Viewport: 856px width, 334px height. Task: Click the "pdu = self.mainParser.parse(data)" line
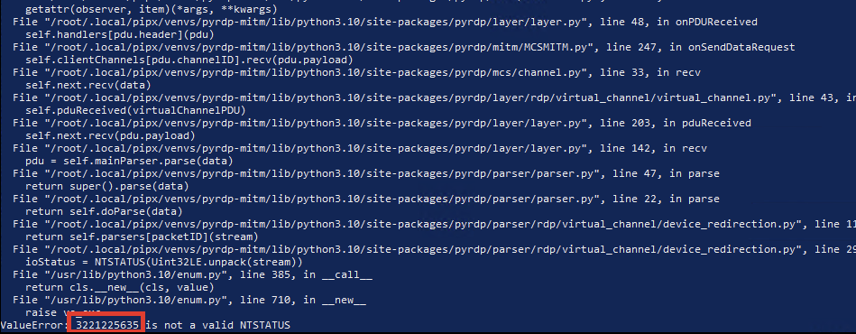point(129,162)
